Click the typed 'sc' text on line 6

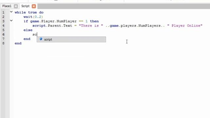point(34,34)
